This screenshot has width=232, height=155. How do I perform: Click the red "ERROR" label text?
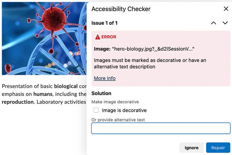coord(109,37)
